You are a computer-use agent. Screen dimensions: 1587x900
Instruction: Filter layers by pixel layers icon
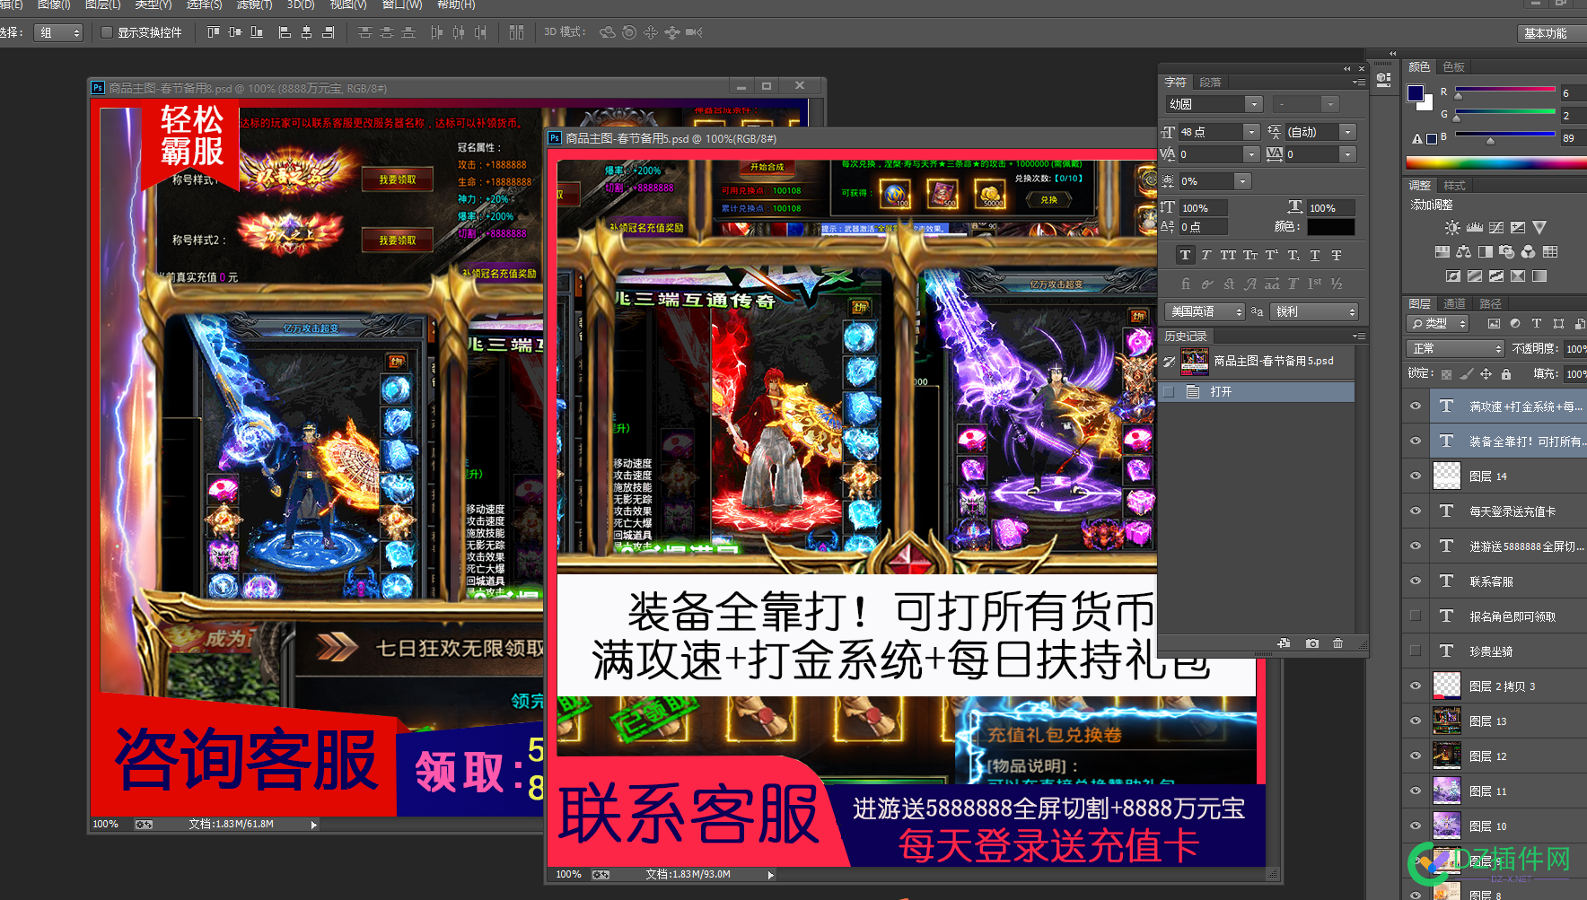point(1494,323)
